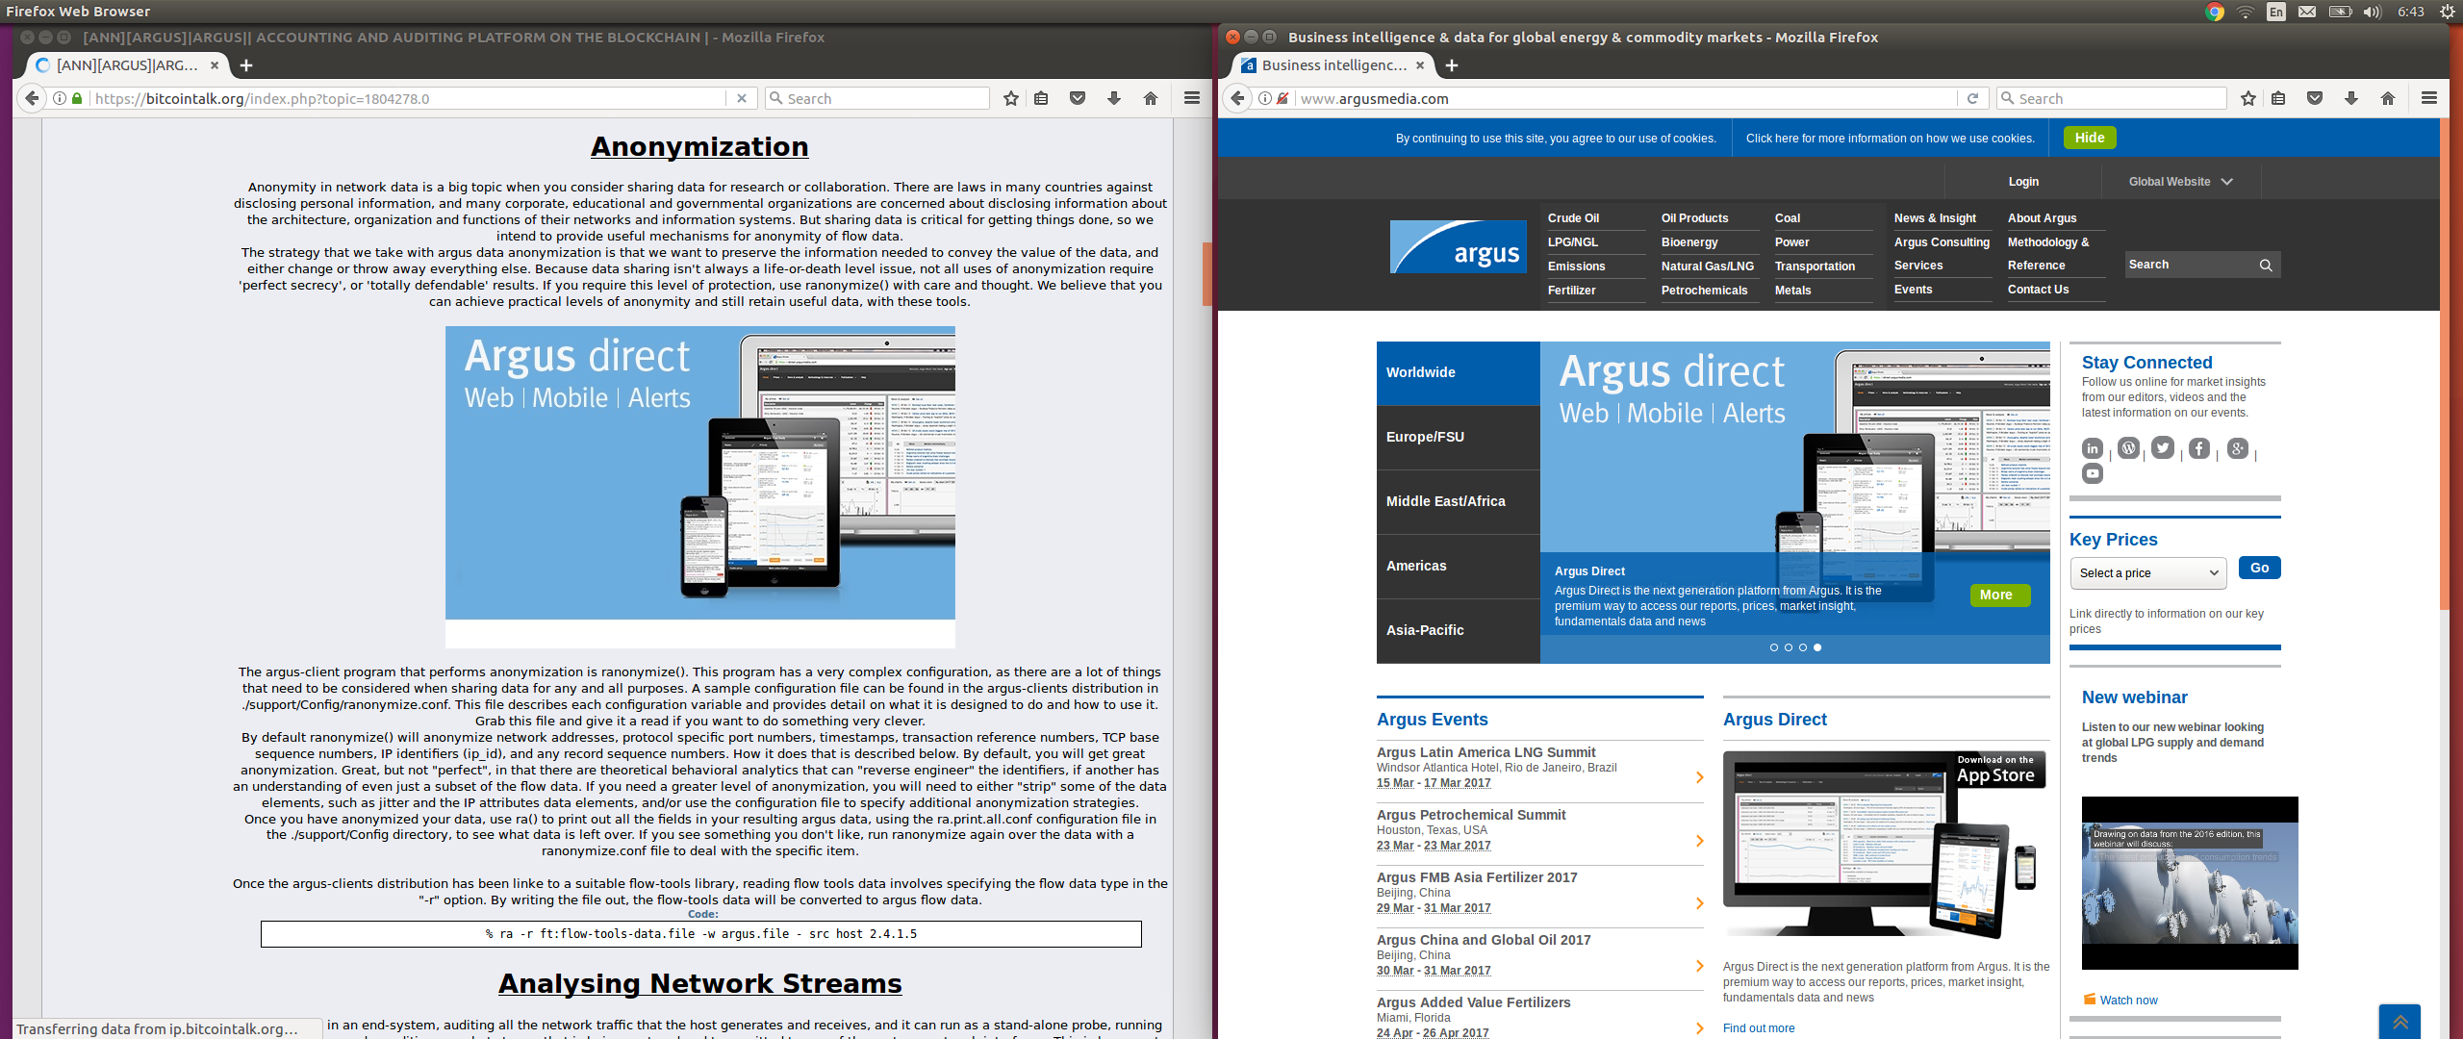Click Login link on Argus site
The height and width of the screenshot is (1039, 2463).
tap(2023, 182)
